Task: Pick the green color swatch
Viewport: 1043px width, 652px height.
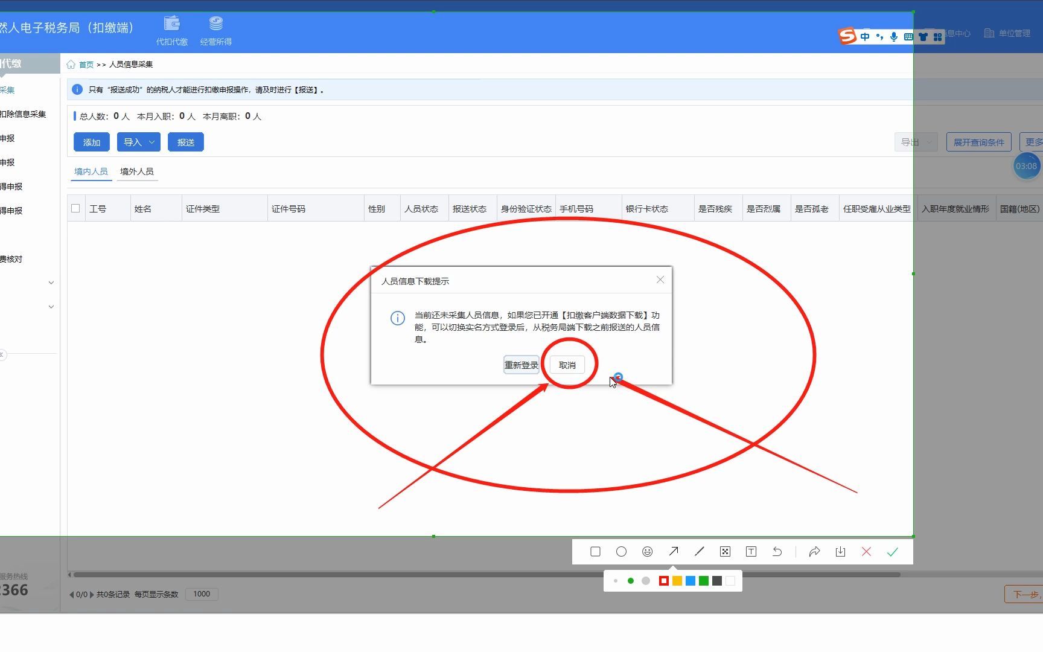Action: tap(704, 581)
